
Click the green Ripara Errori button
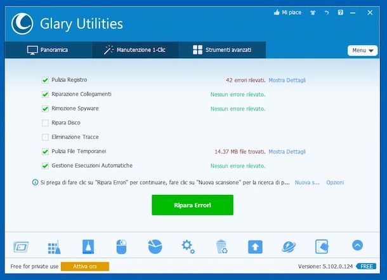[192, 205]
